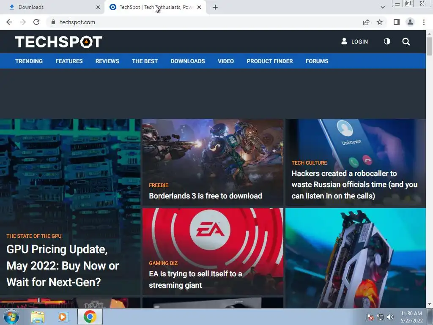The width and height of the screenshot is (433, 325).
Task: Open the FORUMS menu item
Action: point(317,61)
